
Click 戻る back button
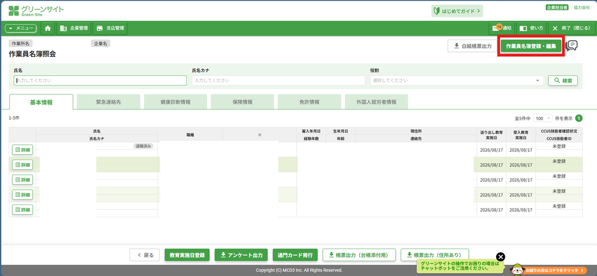coord(145,255)
